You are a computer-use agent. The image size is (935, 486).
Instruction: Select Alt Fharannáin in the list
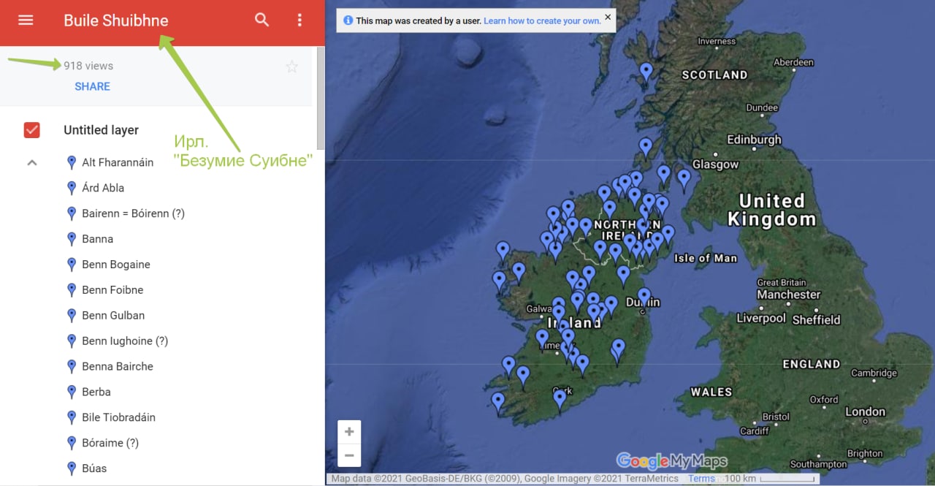point(118,162)
